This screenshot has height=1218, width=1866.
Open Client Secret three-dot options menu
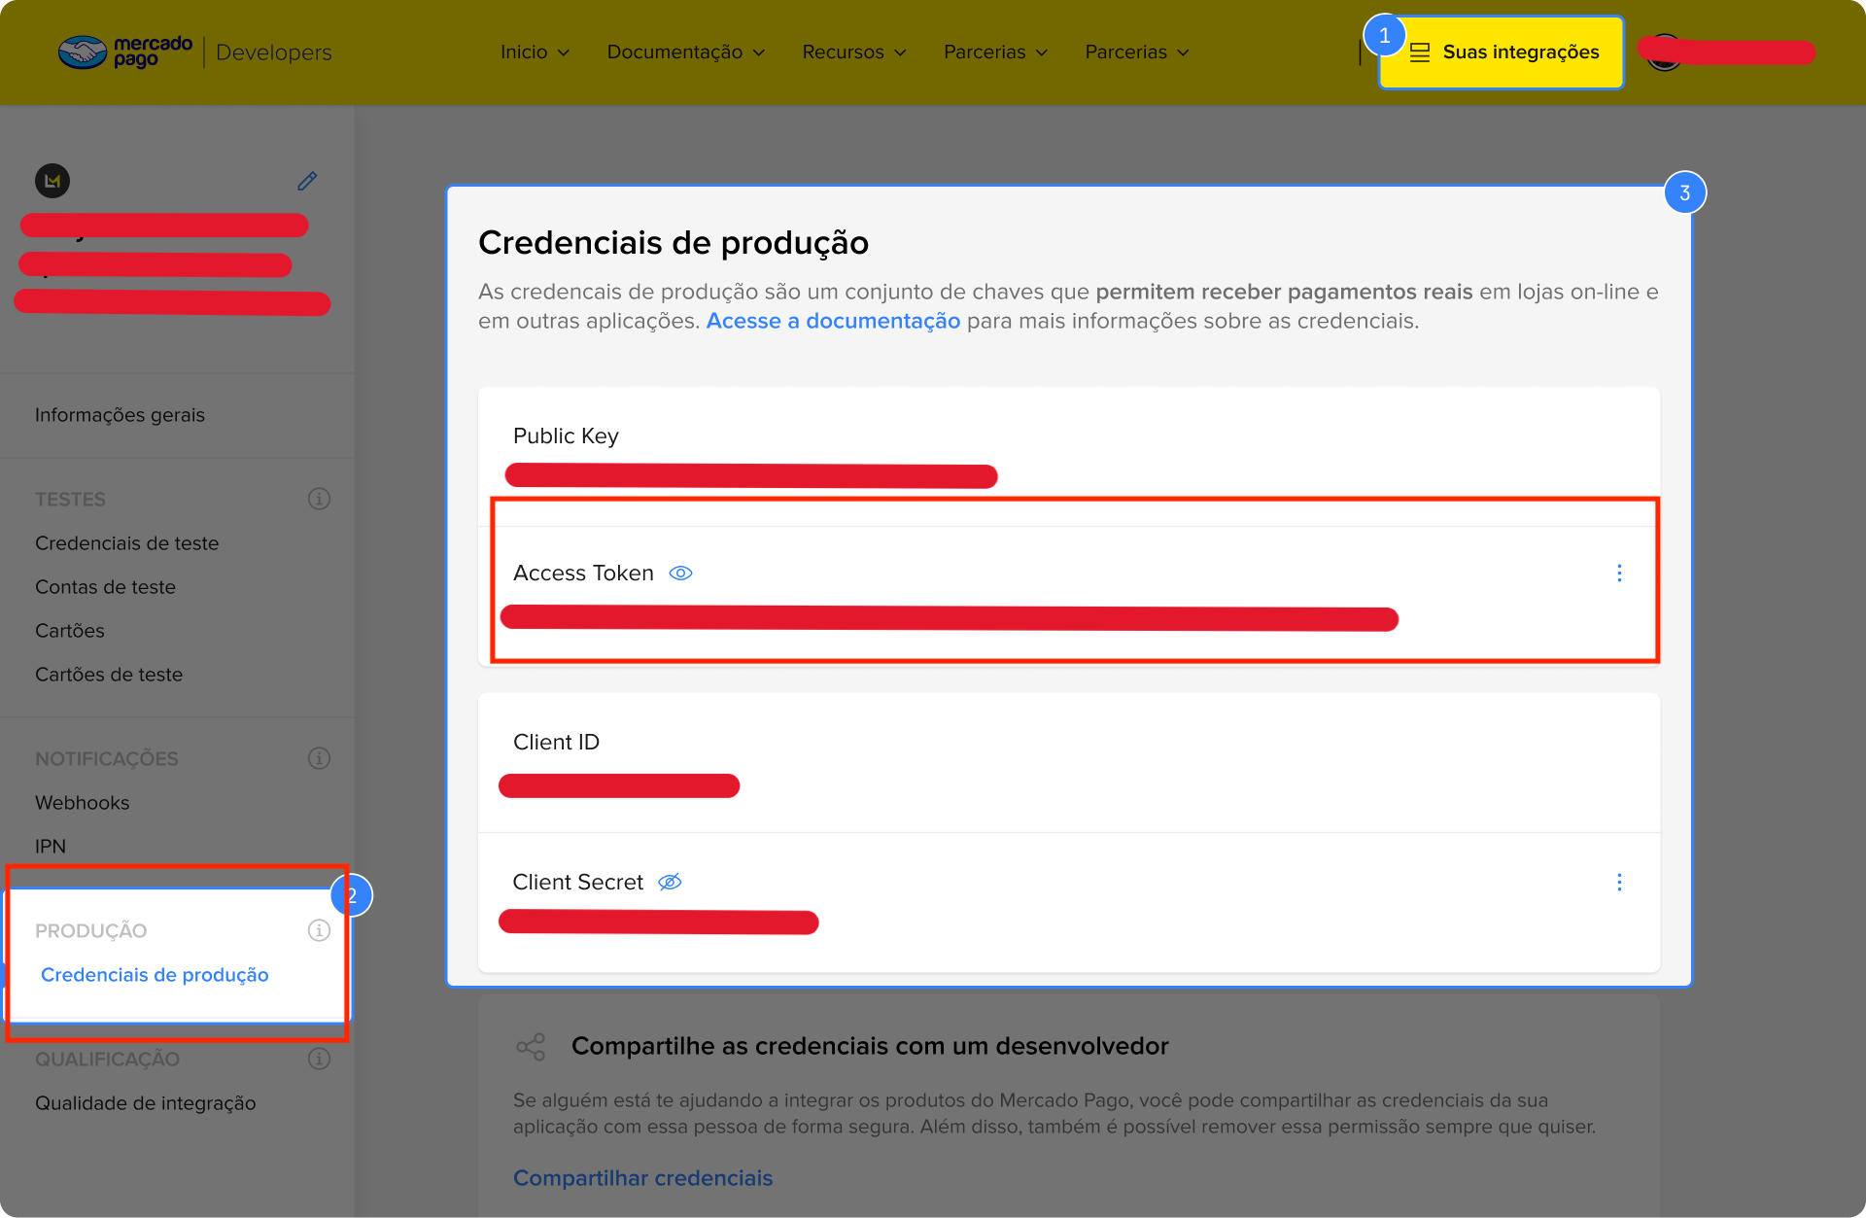tap(1619, 882)
